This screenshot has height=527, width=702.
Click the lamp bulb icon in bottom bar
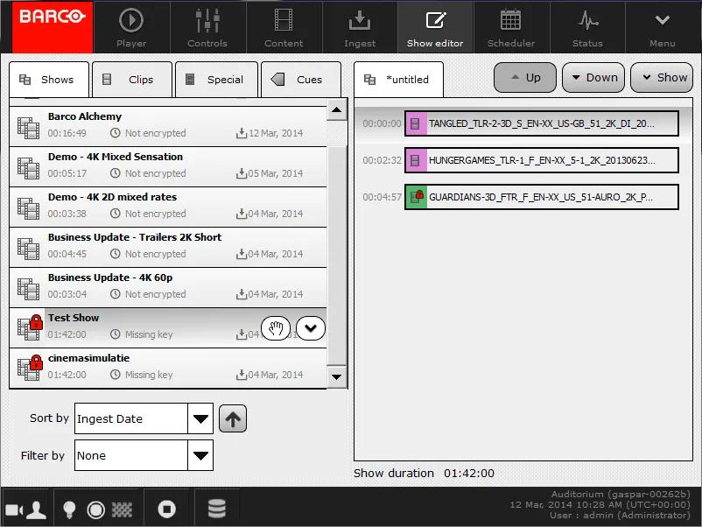pyautogui.click(x=69, y=509)
